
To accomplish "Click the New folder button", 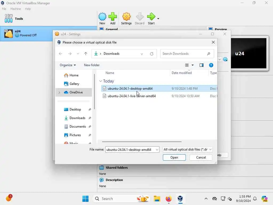I will pyautogui.click(x=92, y=65).
